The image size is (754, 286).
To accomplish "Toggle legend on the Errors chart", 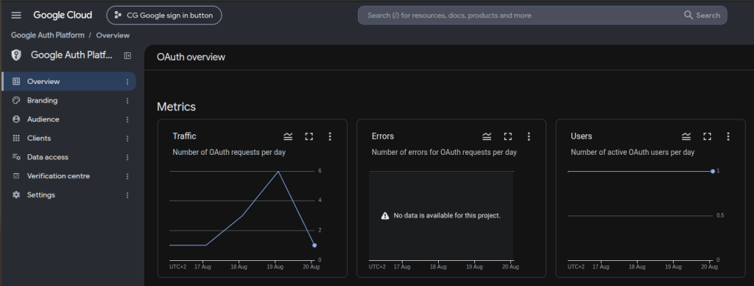I will coord(487,137).
